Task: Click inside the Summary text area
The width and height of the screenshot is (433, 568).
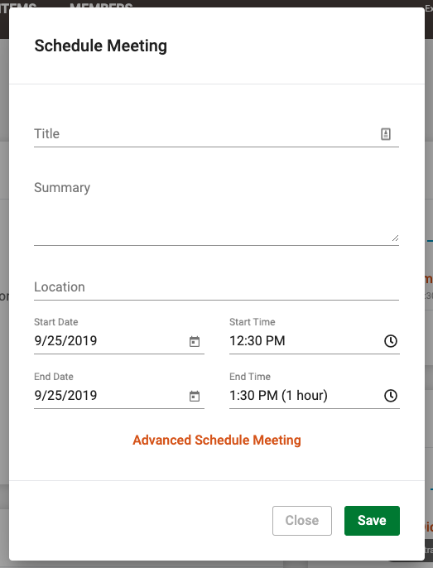Action: (216, 211)
